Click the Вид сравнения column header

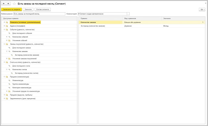click(x=142, y=19)
